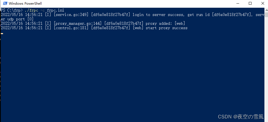Click the 'proxy added: [web]' message
Image resolution: width=268 pixels, height=122 pixels.
(x=165, y=24)
